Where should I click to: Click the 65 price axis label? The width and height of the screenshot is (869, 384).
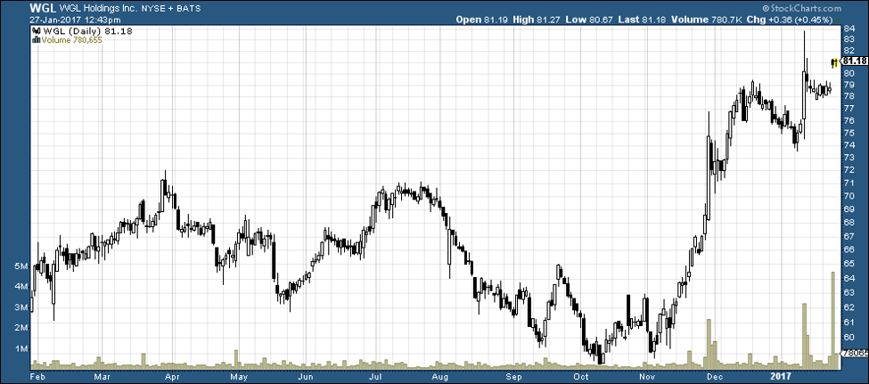(x=848, y=265)
